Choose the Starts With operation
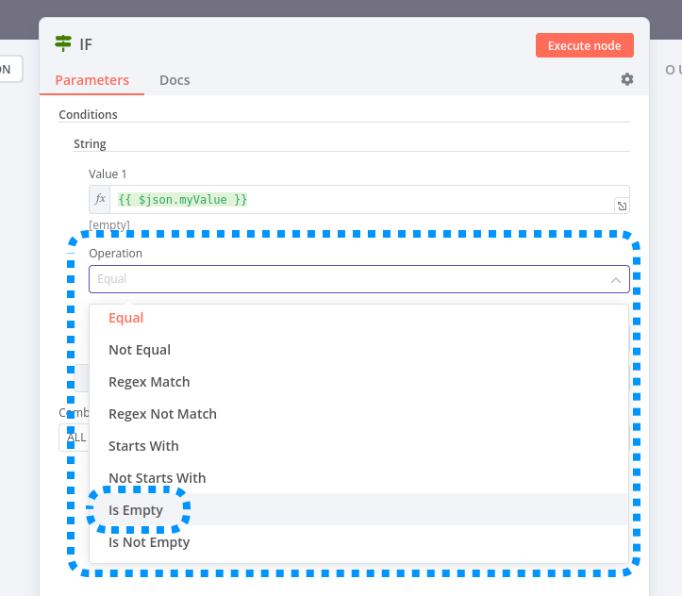The height and width of the screenshot is (596, 682). (x=143, y=446)
